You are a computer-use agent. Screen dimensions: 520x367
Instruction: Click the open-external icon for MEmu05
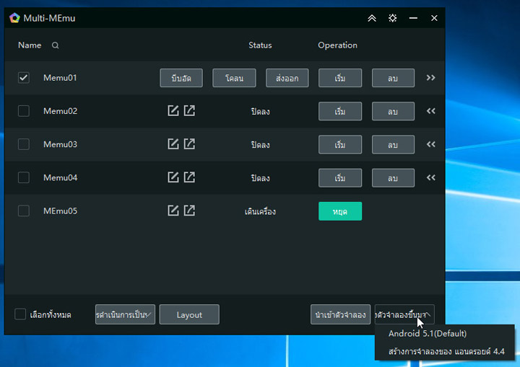point(189,211)
